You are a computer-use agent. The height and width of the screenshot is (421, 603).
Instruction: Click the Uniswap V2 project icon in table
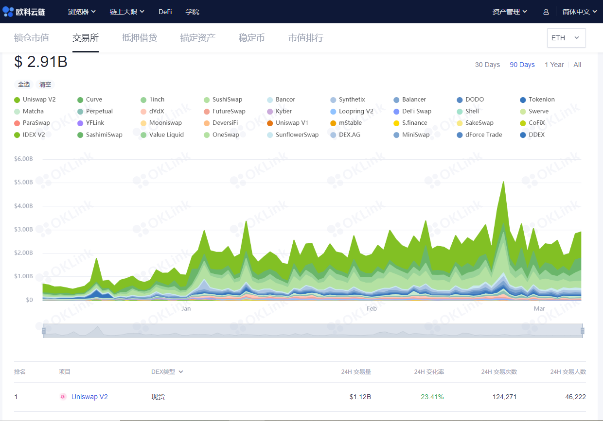pyautogui.click(x=63, y=397)
